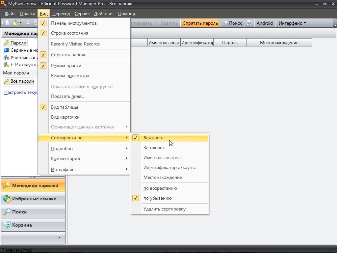337x253 pixels.
Task: Select the Серийные номера item with C icon
Action: coord(20,50)
